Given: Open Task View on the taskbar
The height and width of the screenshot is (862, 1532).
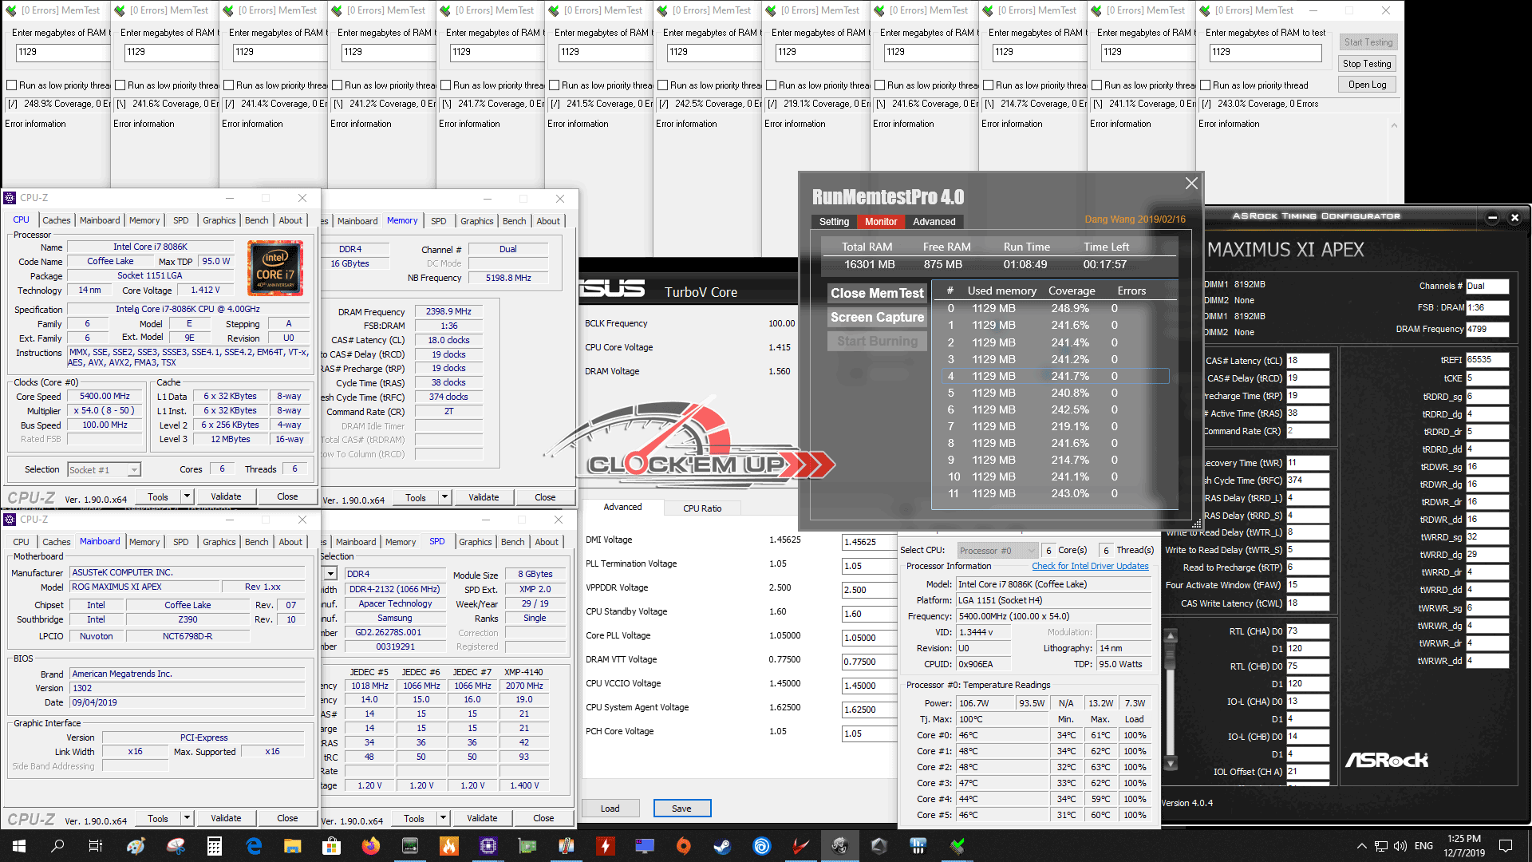Looking at the screenshot, I should [x=95, y=846].
